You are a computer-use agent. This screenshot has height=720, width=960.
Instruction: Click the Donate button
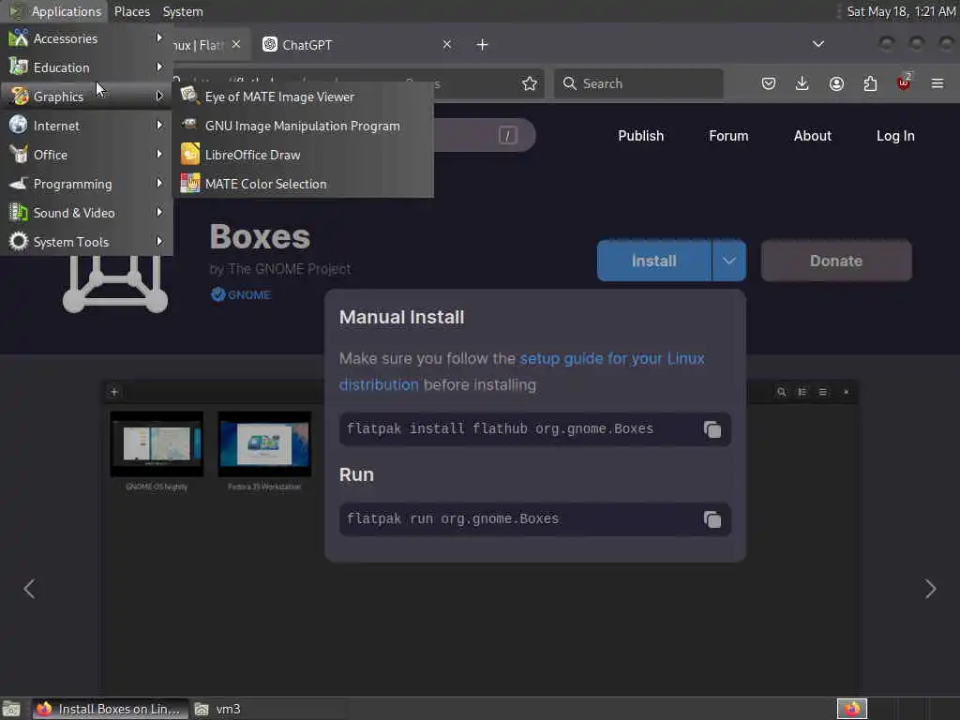tap(836, 261)
